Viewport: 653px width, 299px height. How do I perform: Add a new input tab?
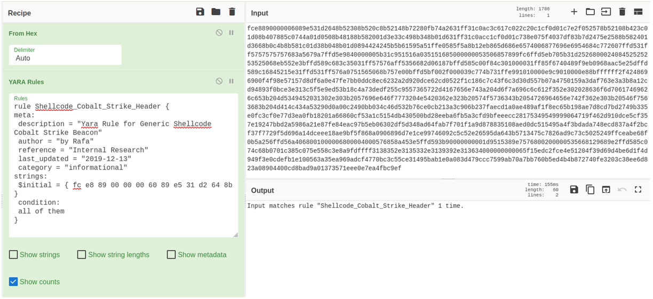[574, 12]
